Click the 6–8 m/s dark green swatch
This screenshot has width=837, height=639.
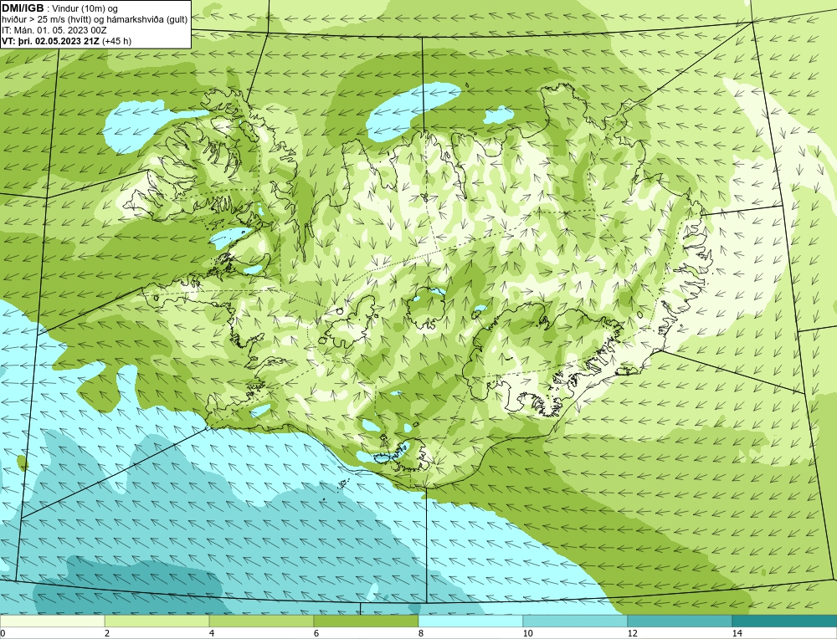coord(367,621)
